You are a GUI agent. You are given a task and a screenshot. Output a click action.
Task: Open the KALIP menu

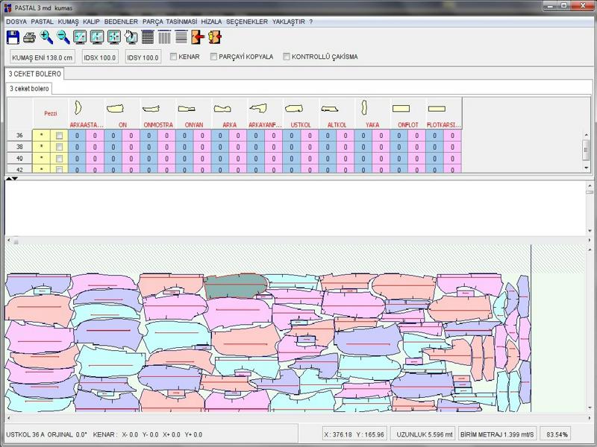[91, 22]
